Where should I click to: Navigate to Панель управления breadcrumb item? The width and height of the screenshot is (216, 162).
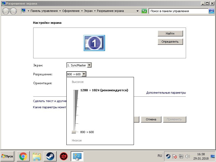pos(44,11)
